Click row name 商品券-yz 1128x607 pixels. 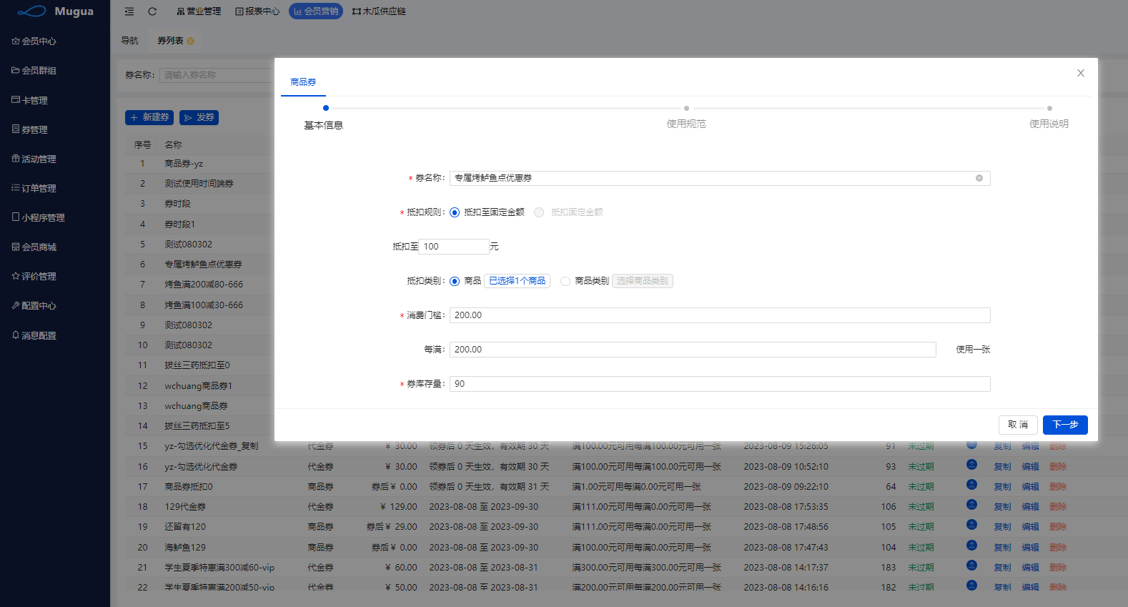(x=184, y=164)
